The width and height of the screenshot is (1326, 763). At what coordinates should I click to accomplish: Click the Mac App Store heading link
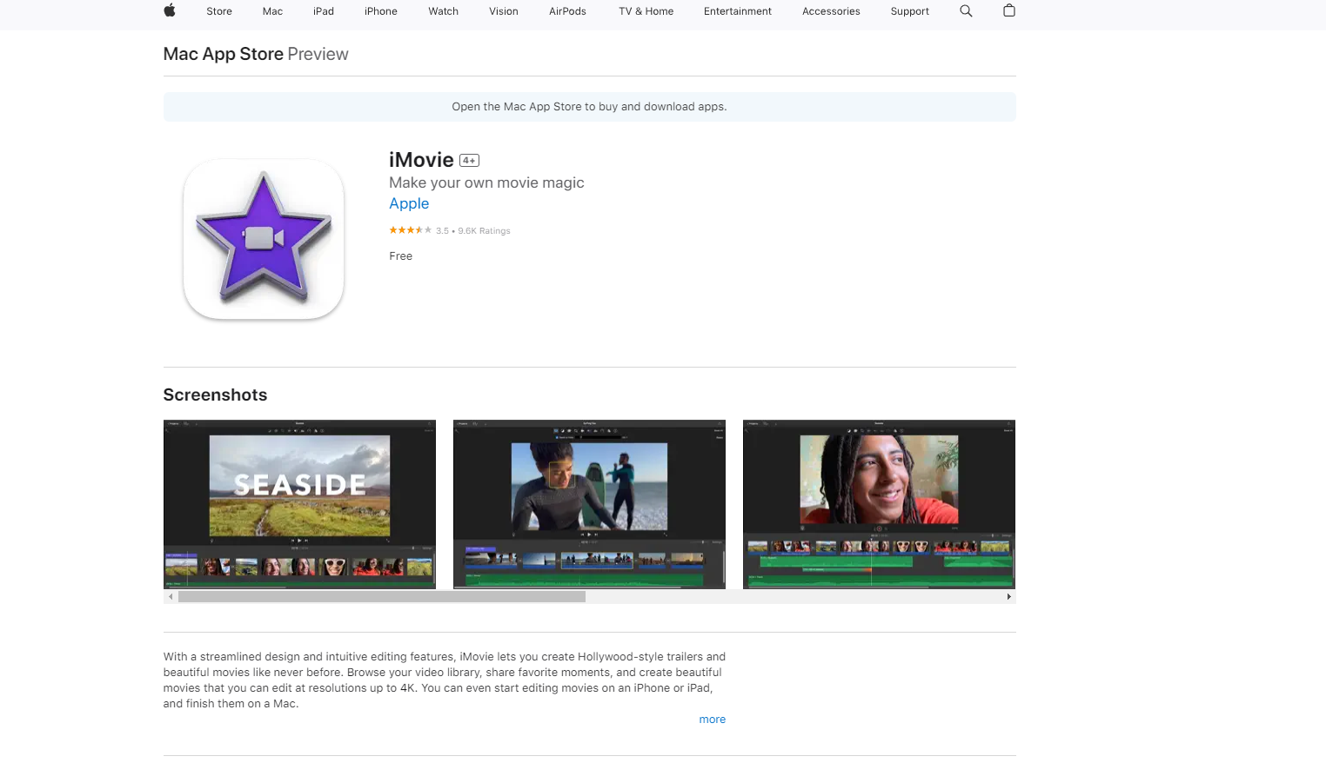pyautogui.click(x=224, y=54)
